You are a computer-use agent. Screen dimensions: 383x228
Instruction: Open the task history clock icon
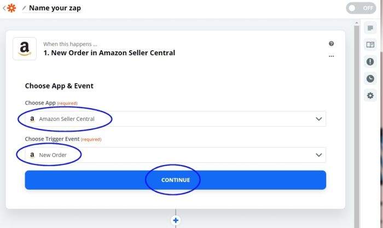click(x=370, y=79)
